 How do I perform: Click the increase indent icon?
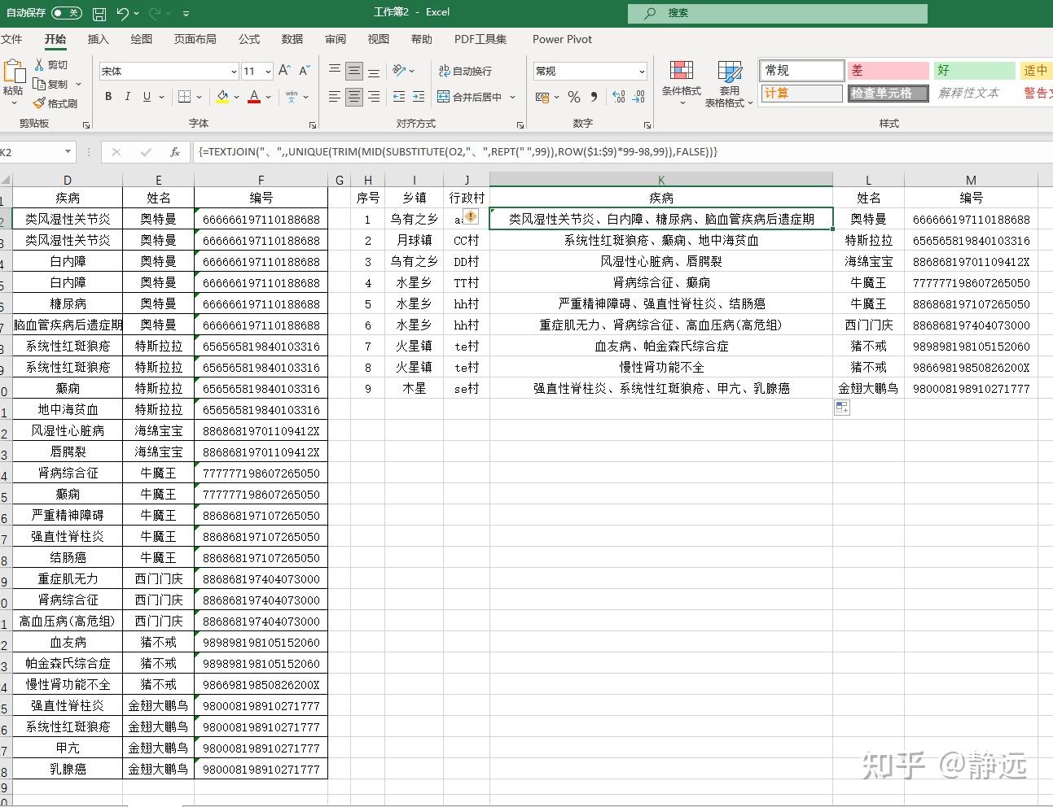(x=419, y=97)
